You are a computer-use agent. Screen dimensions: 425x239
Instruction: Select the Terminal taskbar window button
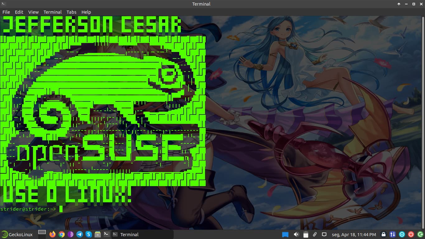(x=142, y=234)
